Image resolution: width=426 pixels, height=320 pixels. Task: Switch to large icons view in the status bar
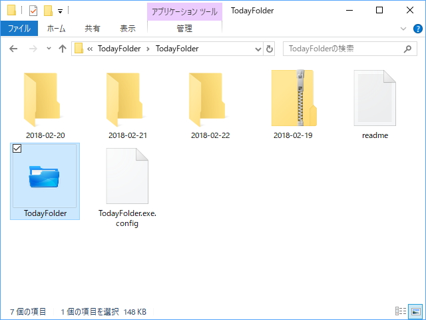point(415,311)
